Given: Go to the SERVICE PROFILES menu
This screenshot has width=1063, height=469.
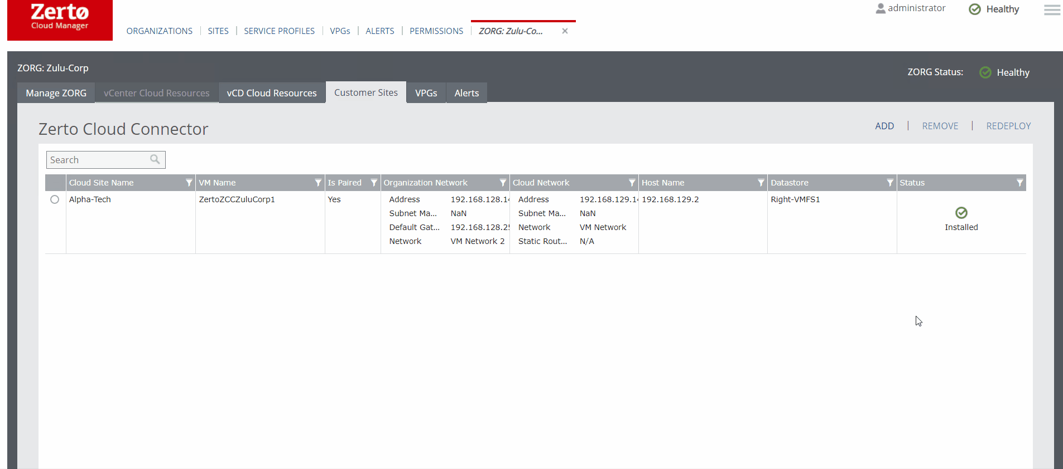Looking at the screenshot, I should coord(279,31).
